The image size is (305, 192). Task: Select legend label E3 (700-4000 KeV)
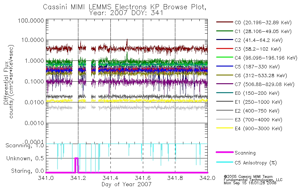pyautogui.click(x=258, y=120)
